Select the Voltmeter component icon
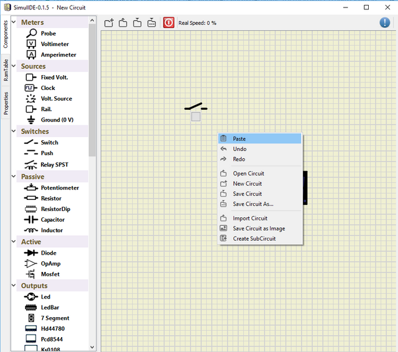The width and height of the screenshot is (398, 352). (x=31, y=44)
